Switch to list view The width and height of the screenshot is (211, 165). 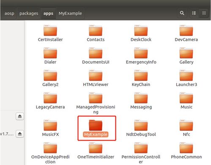(x=194, y=13)
